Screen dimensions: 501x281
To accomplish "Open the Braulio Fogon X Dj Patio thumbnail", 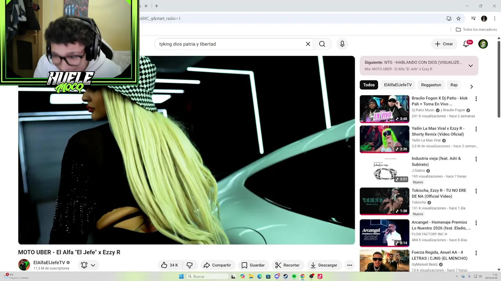I will 384,109.
